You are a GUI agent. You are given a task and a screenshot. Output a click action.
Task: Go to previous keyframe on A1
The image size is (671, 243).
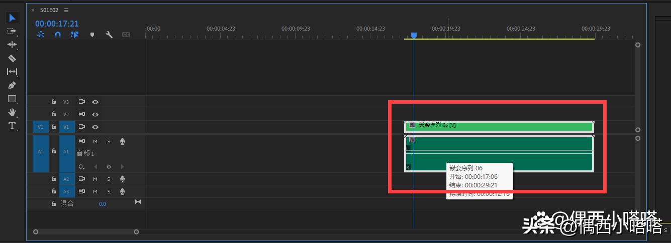tap(95, 166)
